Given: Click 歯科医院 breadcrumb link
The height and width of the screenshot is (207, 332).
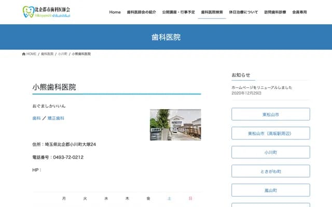Looking at the screenshot, I should [47, 54].
